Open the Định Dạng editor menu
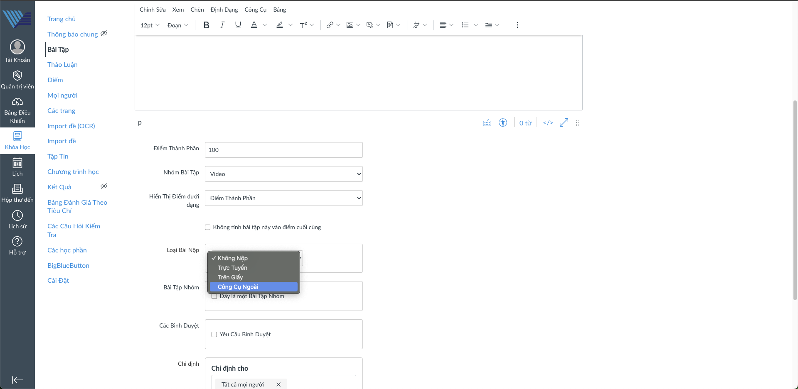Screen dimensions: 798x389 224,10
